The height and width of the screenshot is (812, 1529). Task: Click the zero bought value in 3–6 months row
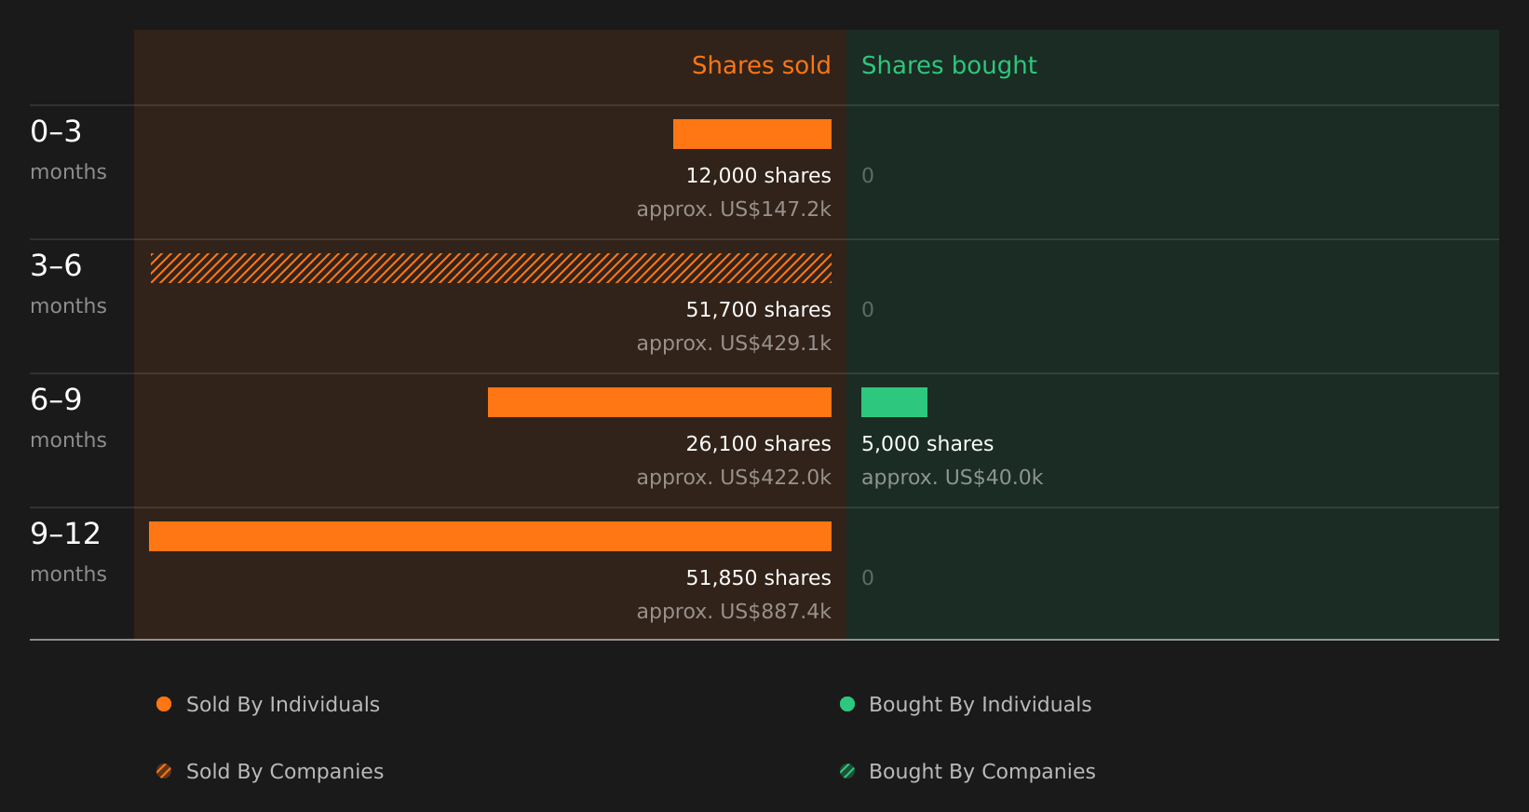click(868, 310)
